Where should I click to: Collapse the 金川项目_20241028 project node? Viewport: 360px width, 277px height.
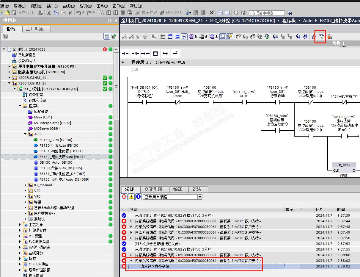point(4,49)
